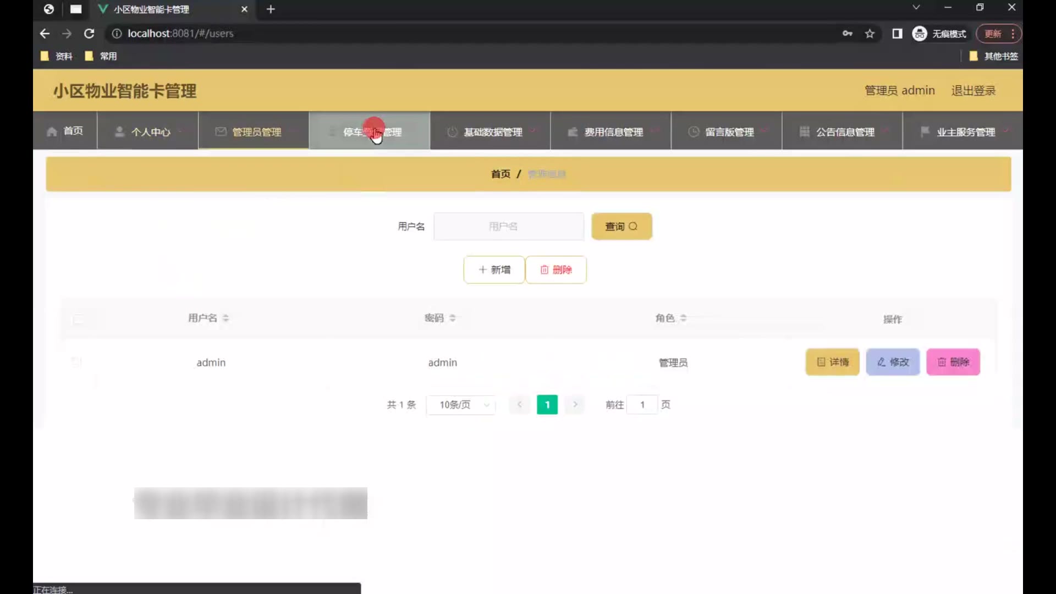Sort table by 用户名 column arrows
Screen dimensions: 1056x594
(226, 318)
